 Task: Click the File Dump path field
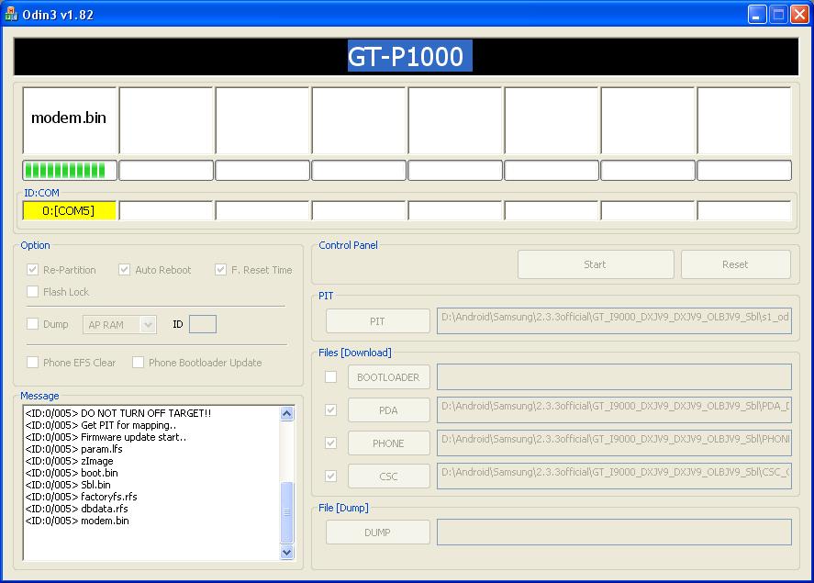click(x=614, y=533)
